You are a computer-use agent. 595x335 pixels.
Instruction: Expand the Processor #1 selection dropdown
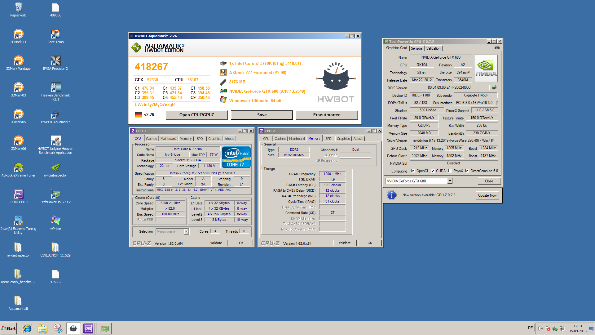click(x=186, y=232)
